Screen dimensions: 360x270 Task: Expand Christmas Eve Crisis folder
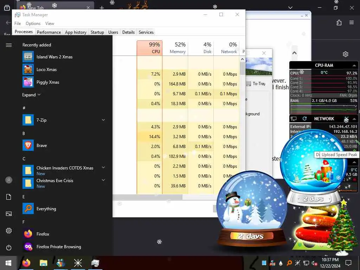click(103, 180)
